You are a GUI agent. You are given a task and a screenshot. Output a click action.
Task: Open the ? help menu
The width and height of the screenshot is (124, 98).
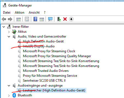pyautogui.click(x=45, y=13)
